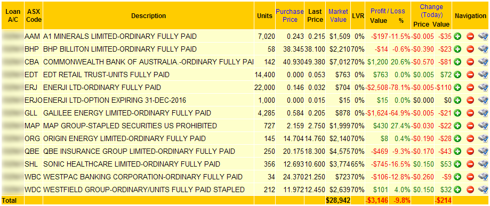Viewport: 490px width, 206px height.
Task: Open details icon for WDC row
Action: [x=483, y=190]
